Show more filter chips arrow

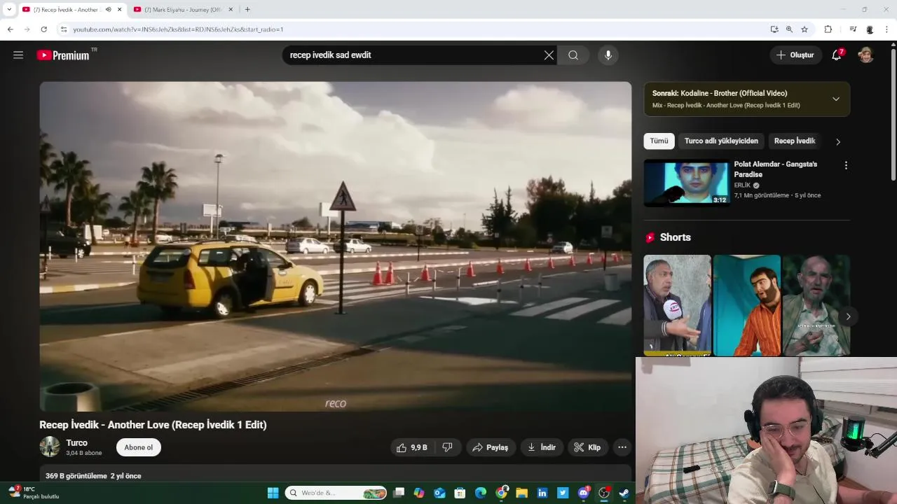(x=838, y=141)
